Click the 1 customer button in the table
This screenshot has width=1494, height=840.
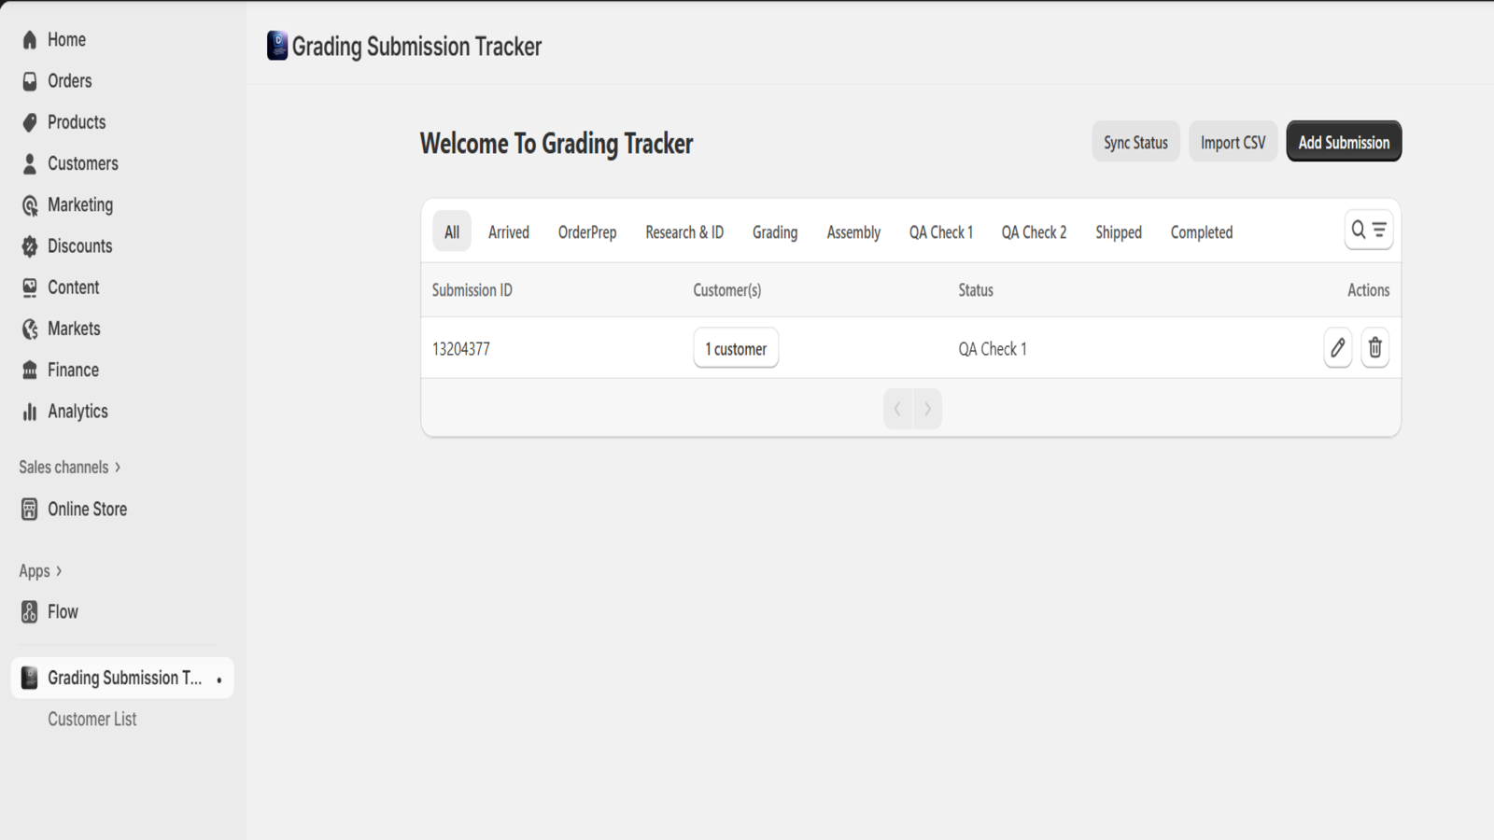click(x=736, y=347)
